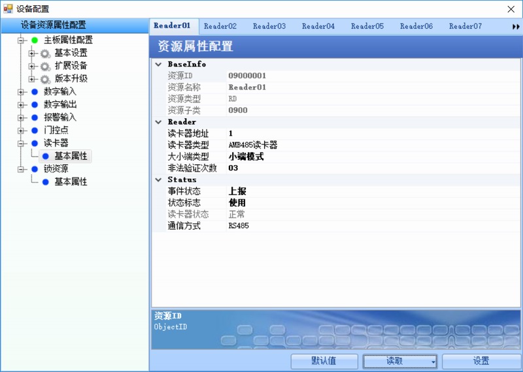Click the blue dot icon beside 数字输入
Image resolution: width=523 pixels, height=372 pixels.
tap(35, 92)
